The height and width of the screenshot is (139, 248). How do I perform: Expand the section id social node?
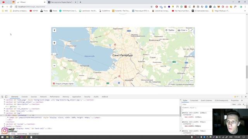(4, 124)
